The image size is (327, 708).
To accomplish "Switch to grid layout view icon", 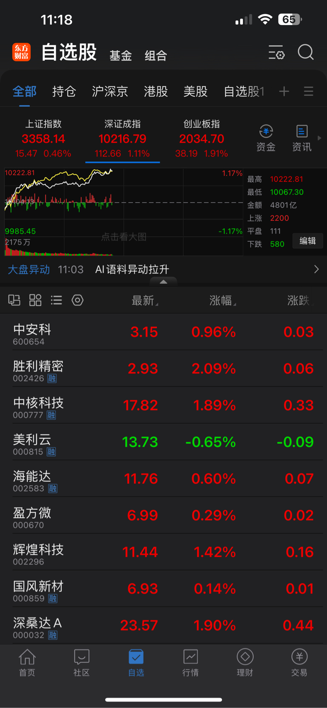I will [35, 300].
